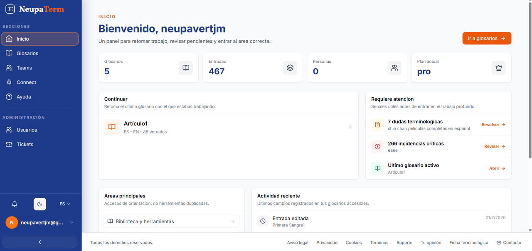The image size is (532, 251).
Task: Expand the neupavertjm account menu chevron
Action: click(x=71, y=223)
